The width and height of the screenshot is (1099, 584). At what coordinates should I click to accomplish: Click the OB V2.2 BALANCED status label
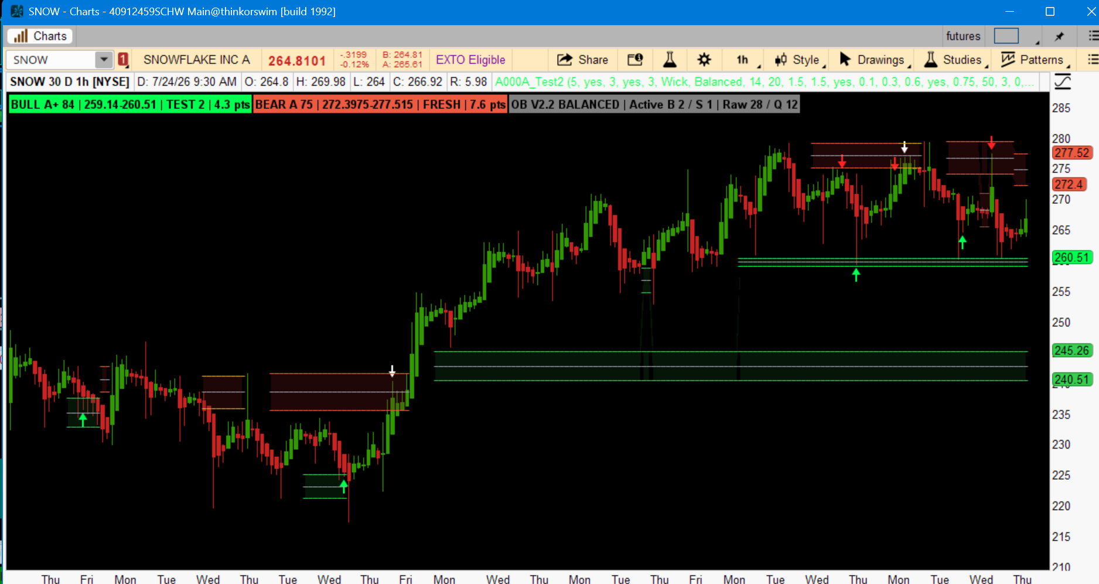click(x=654, y=105)
